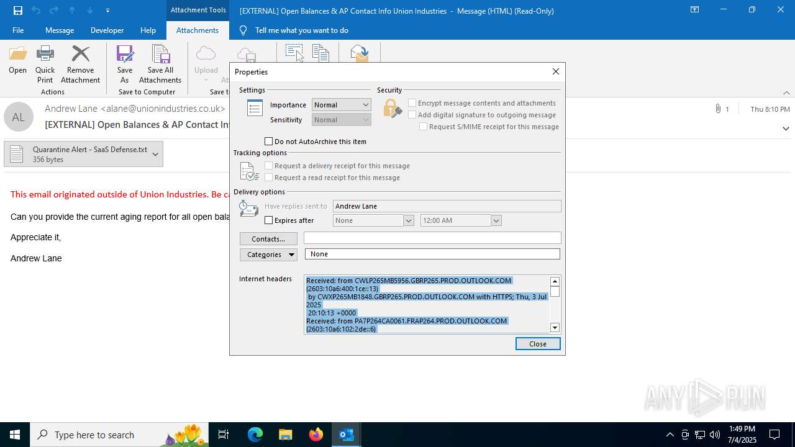795x447 pixels.
Task: Click the Previous Item up arrow
Action: click(x=72, y=11)
